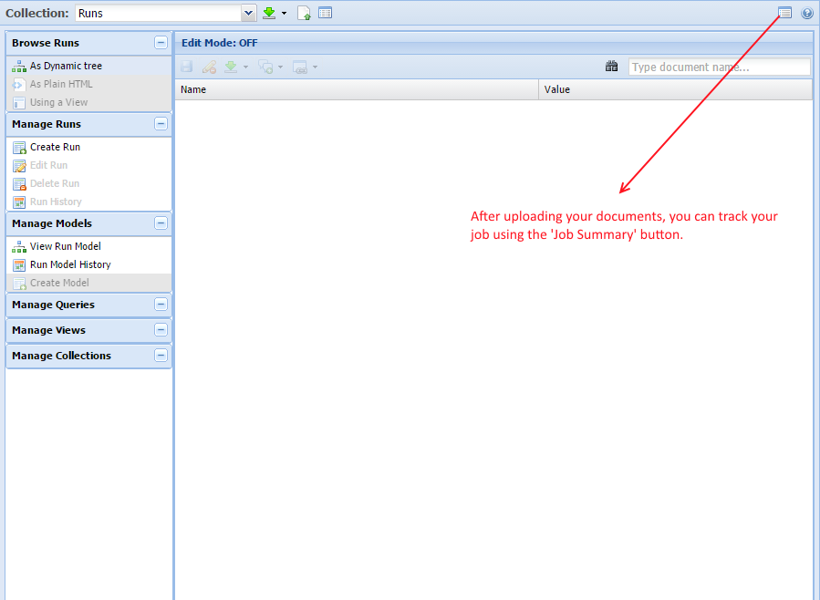Click the dynamic tree hierarchy icon

click(19, 67)
